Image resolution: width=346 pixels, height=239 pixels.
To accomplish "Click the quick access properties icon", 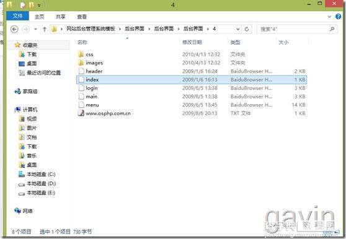I will point(22,5).
